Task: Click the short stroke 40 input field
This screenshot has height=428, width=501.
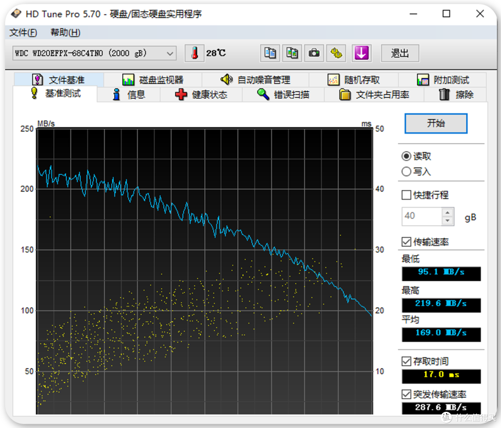Action: [x=422, y=216]
